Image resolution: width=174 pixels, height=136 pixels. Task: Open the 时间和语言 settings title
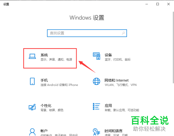pos(113,131)
